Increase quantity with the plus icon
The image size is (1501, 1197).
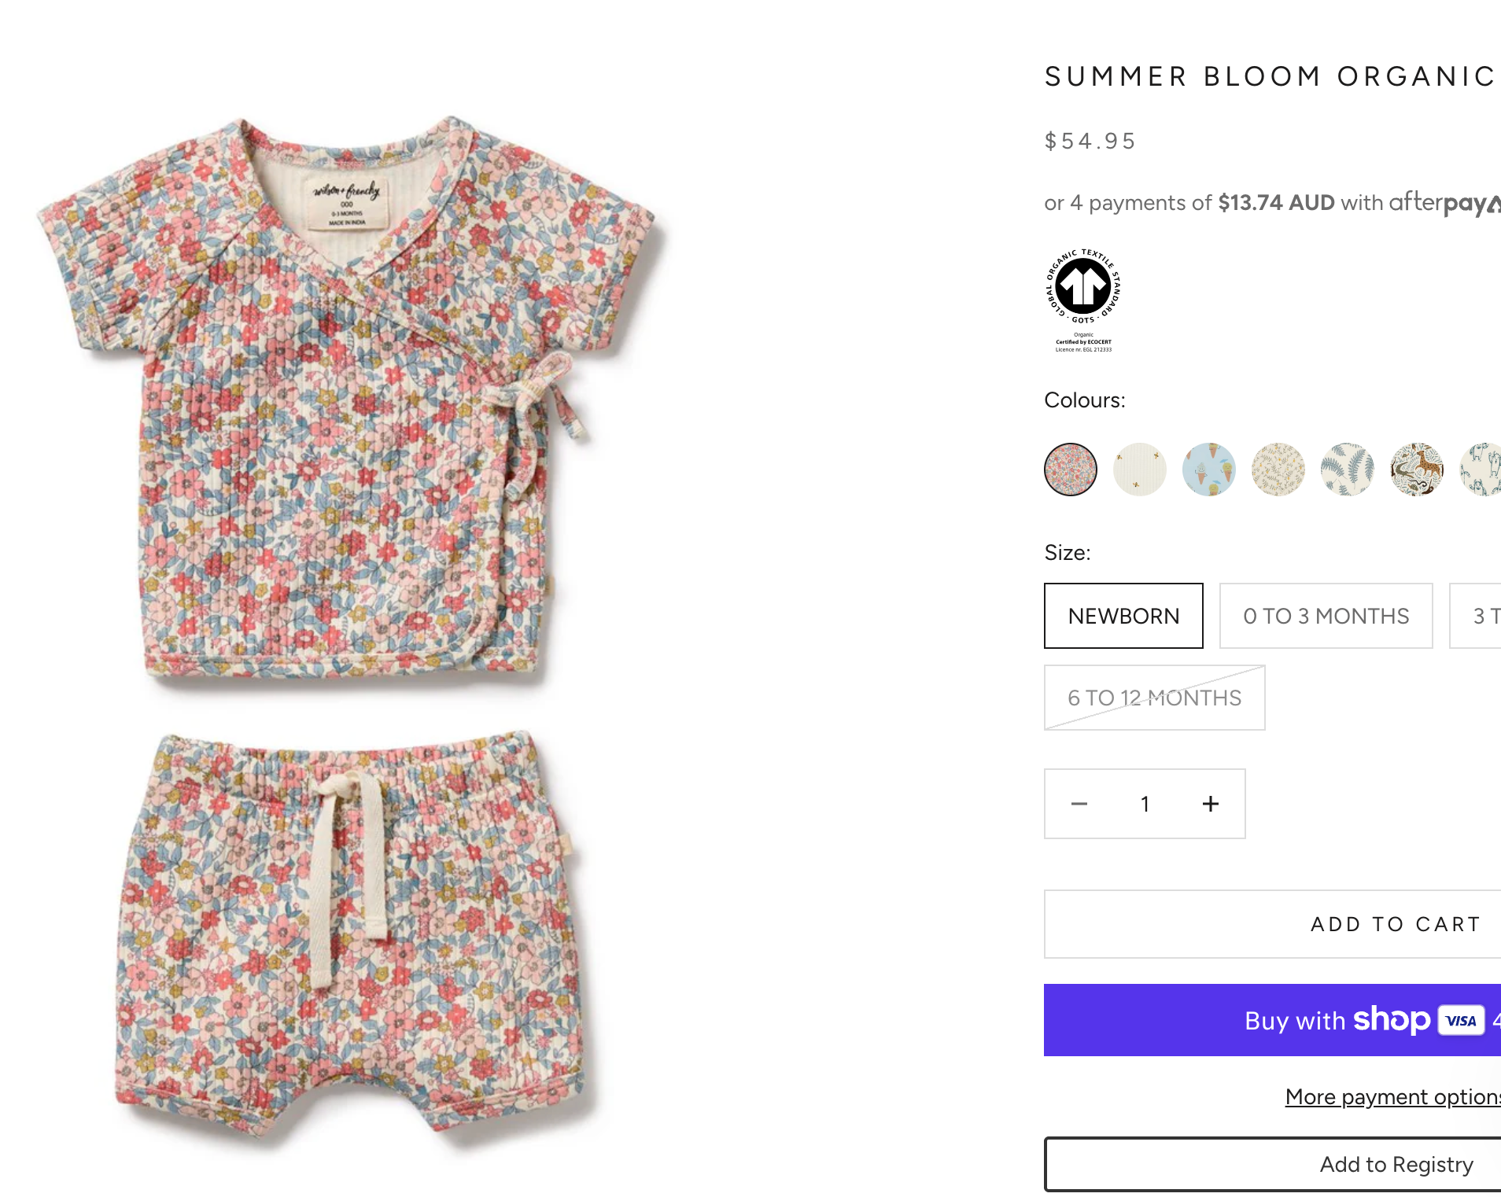[1211, 804]
